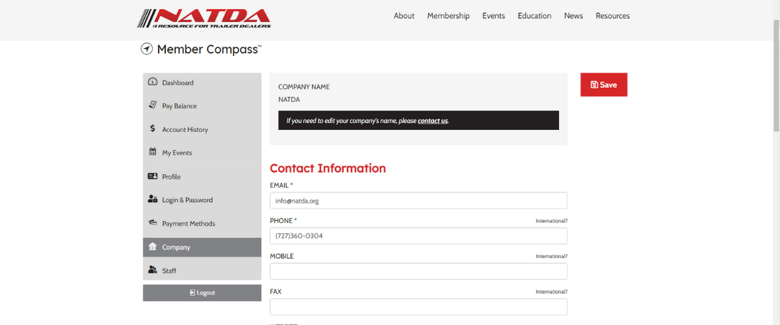Click the NATDA company name value
The image size is (780, 325).
point(289,99)
